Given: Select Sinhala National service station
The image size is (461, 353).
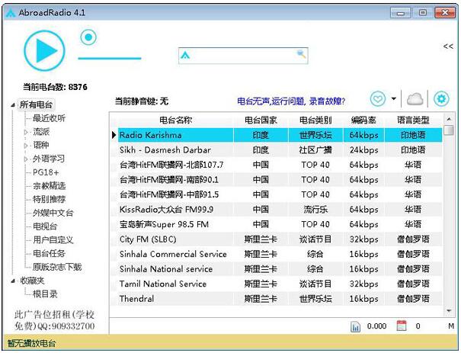Looking at the screenshot, I should click(x=280, y=269).
